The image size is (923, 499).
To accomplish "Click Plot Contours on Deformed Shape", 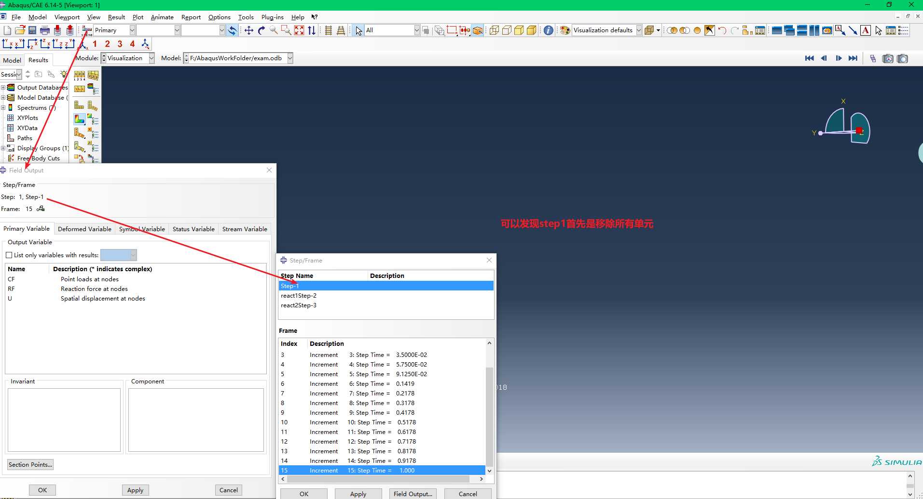I will 80,119.
